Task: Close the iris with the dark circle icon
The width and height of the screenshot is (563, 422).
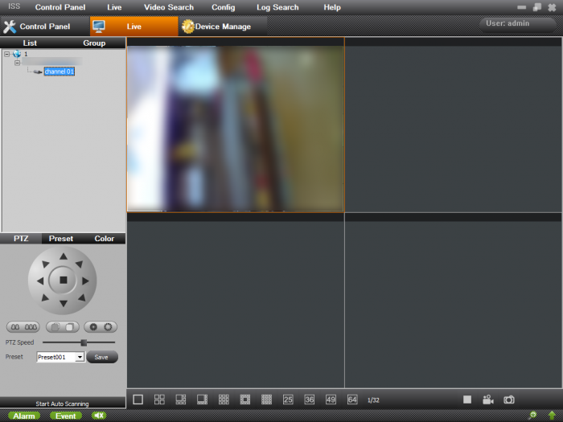Action: click(93, 327)
